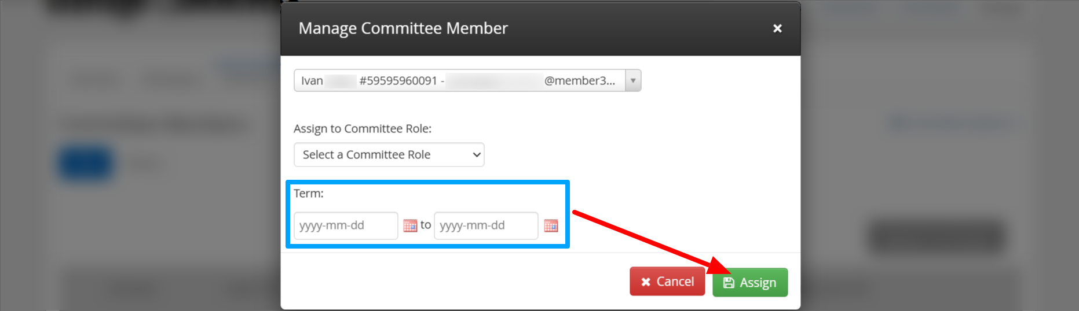Expand the member selector arrow
Screen dimensions: 1079x311
coord(633,80)
